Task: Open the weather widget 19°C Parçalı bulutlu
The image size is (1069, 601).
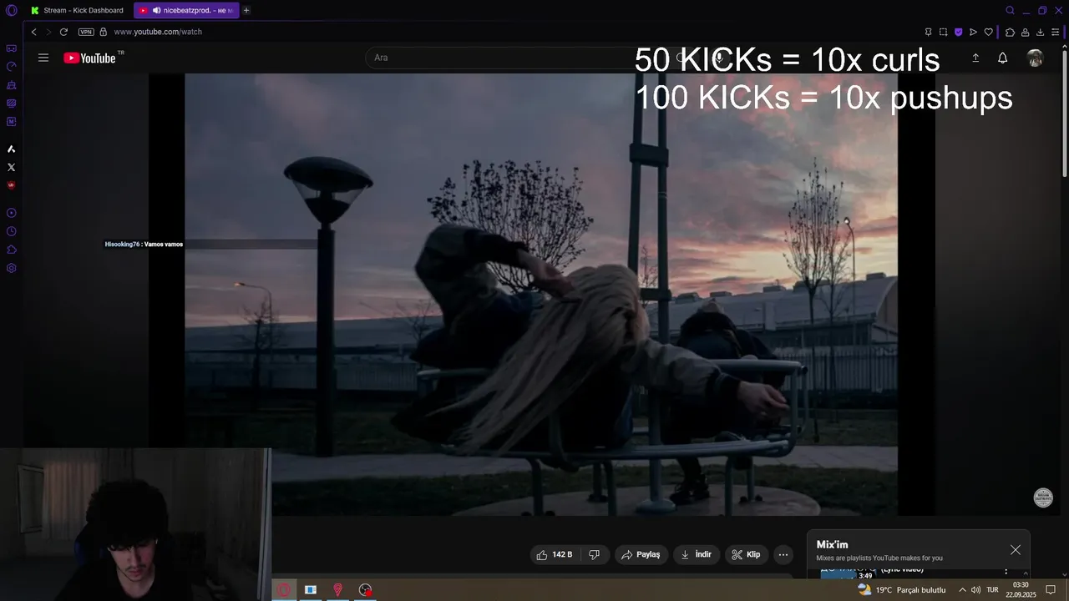Action: point(902,590)
